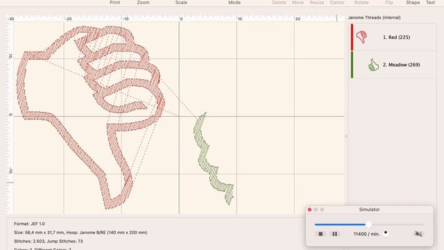The height and width of the screenshot is (250, 444).
Task: Click the Janome Threads (internal) header
Action: pos(375,17)
